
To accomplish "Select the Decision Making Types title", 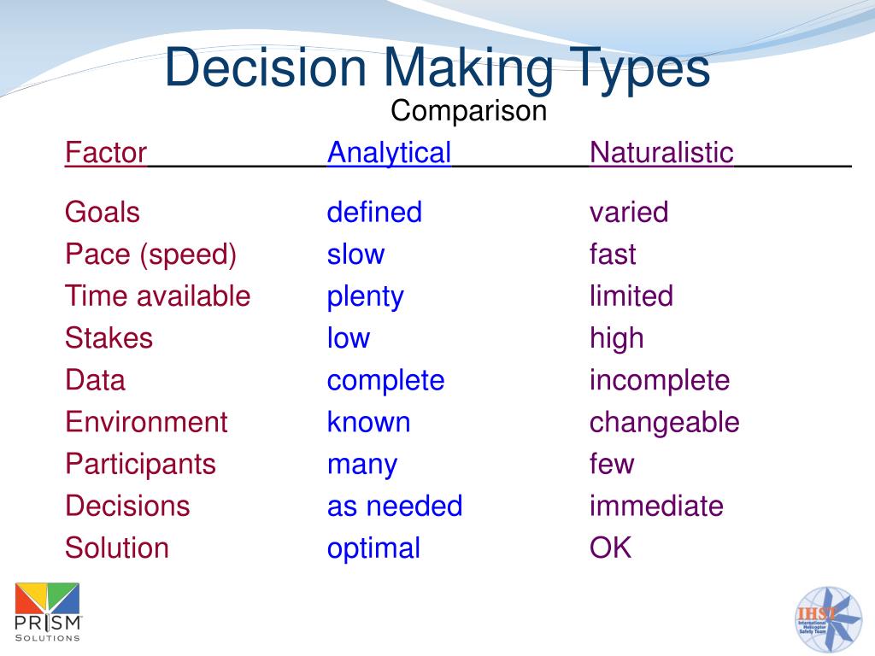I will 437,67.
